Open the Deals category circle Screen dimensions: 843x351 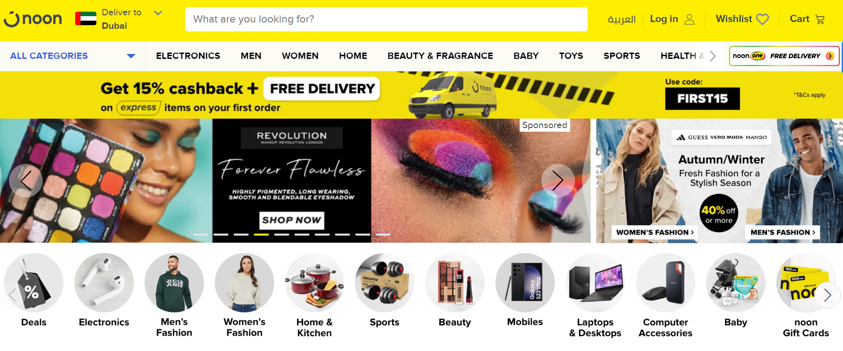[34, 283]
